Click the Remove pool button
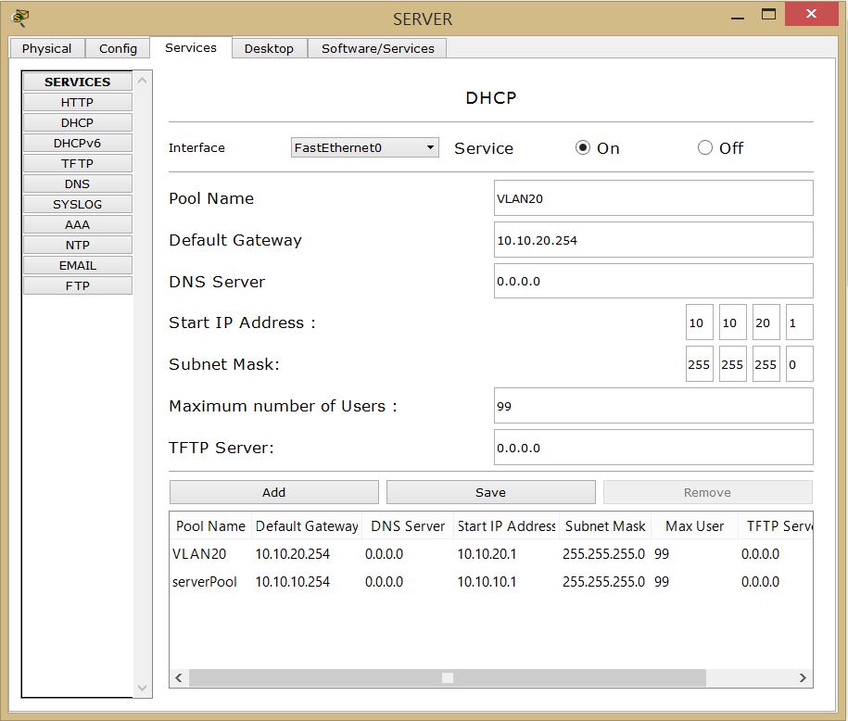 707,492
